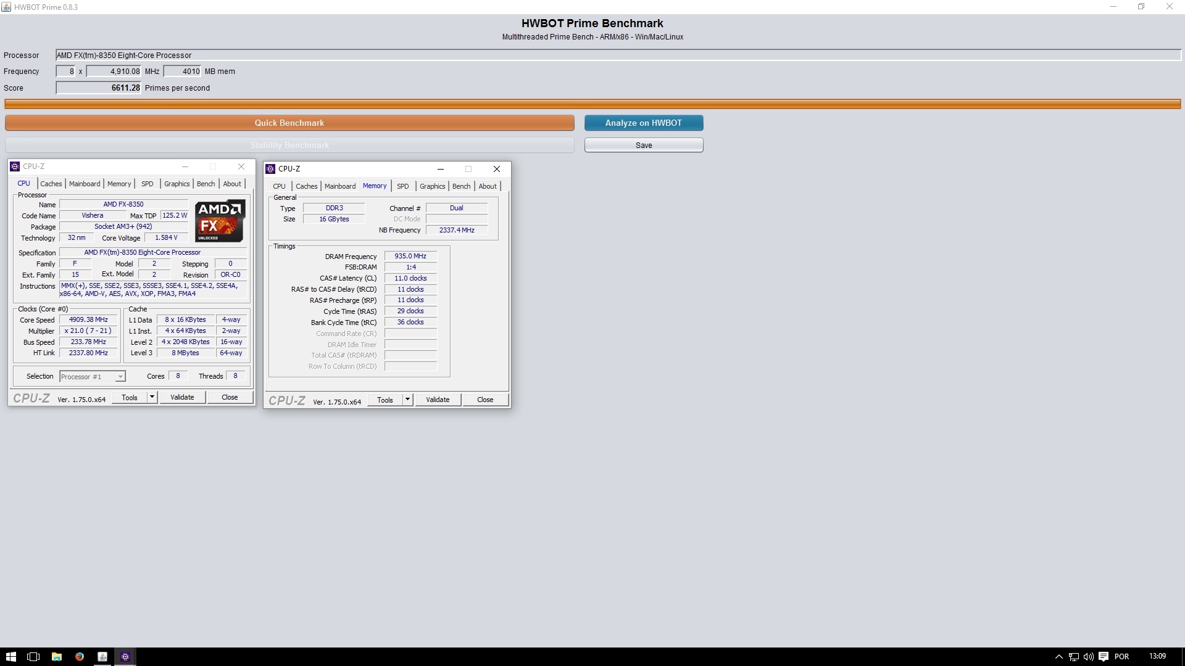The width and height of the screenshot is (1185, 666).
Task: Select Memory tab in right CPU-Z window
Action: 375,186
